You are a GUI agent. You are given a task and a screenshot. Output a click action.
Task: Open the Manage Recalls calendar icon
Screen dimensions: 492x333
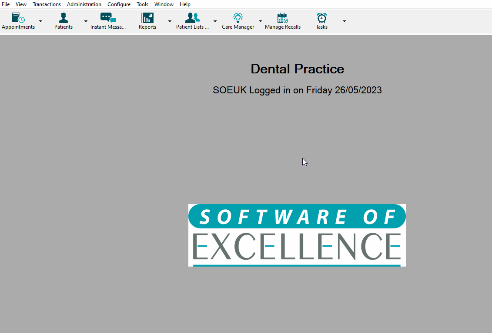(x=283, y=18)
